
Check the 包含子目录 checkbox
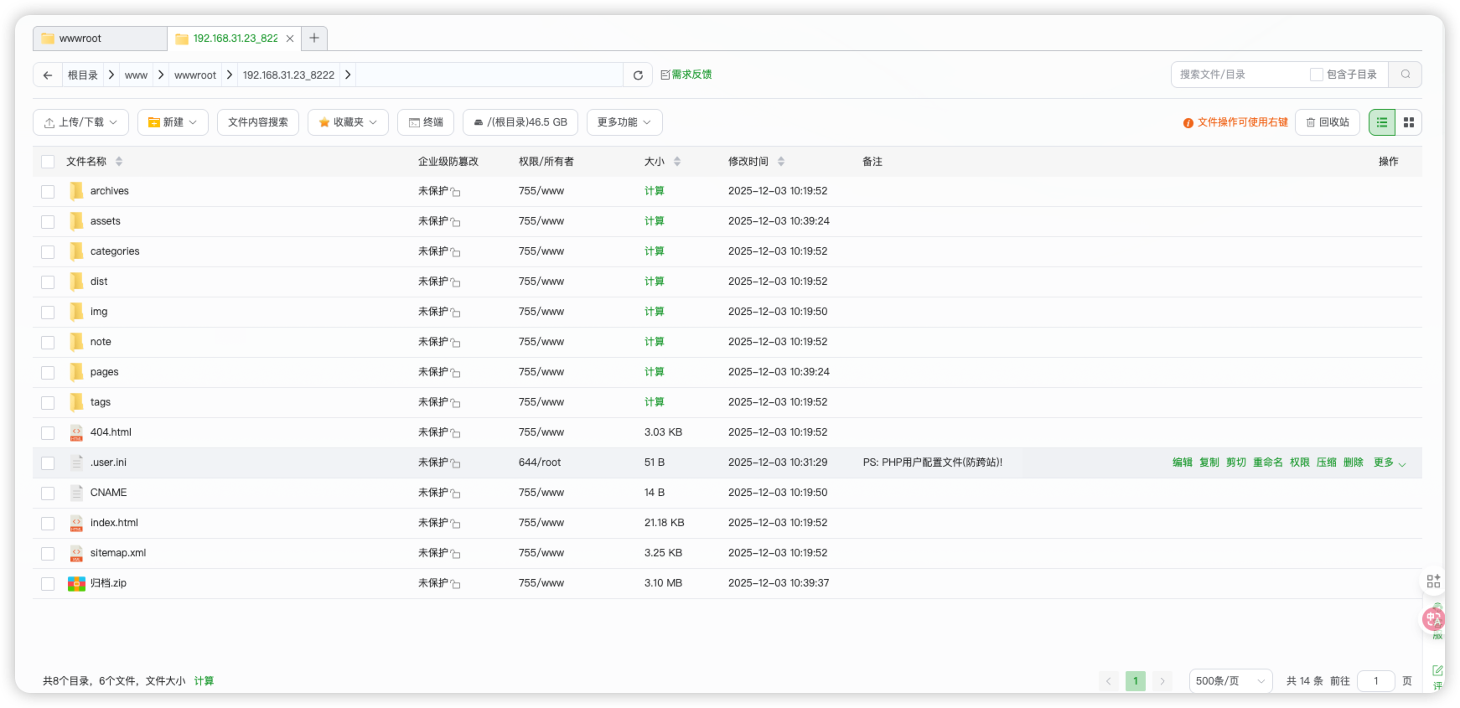[1317, 75]
